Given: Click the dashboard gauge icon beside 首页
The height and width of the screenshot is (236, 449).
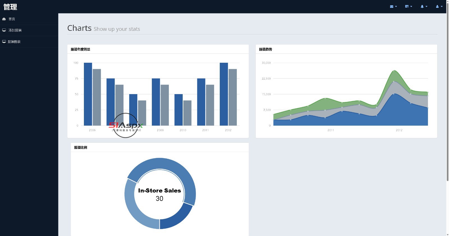Looking at the screenshot, I should coord(4,19).
